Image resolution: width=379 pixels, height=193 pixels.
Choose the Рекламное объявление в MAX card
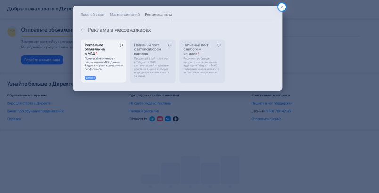(103, 61)
